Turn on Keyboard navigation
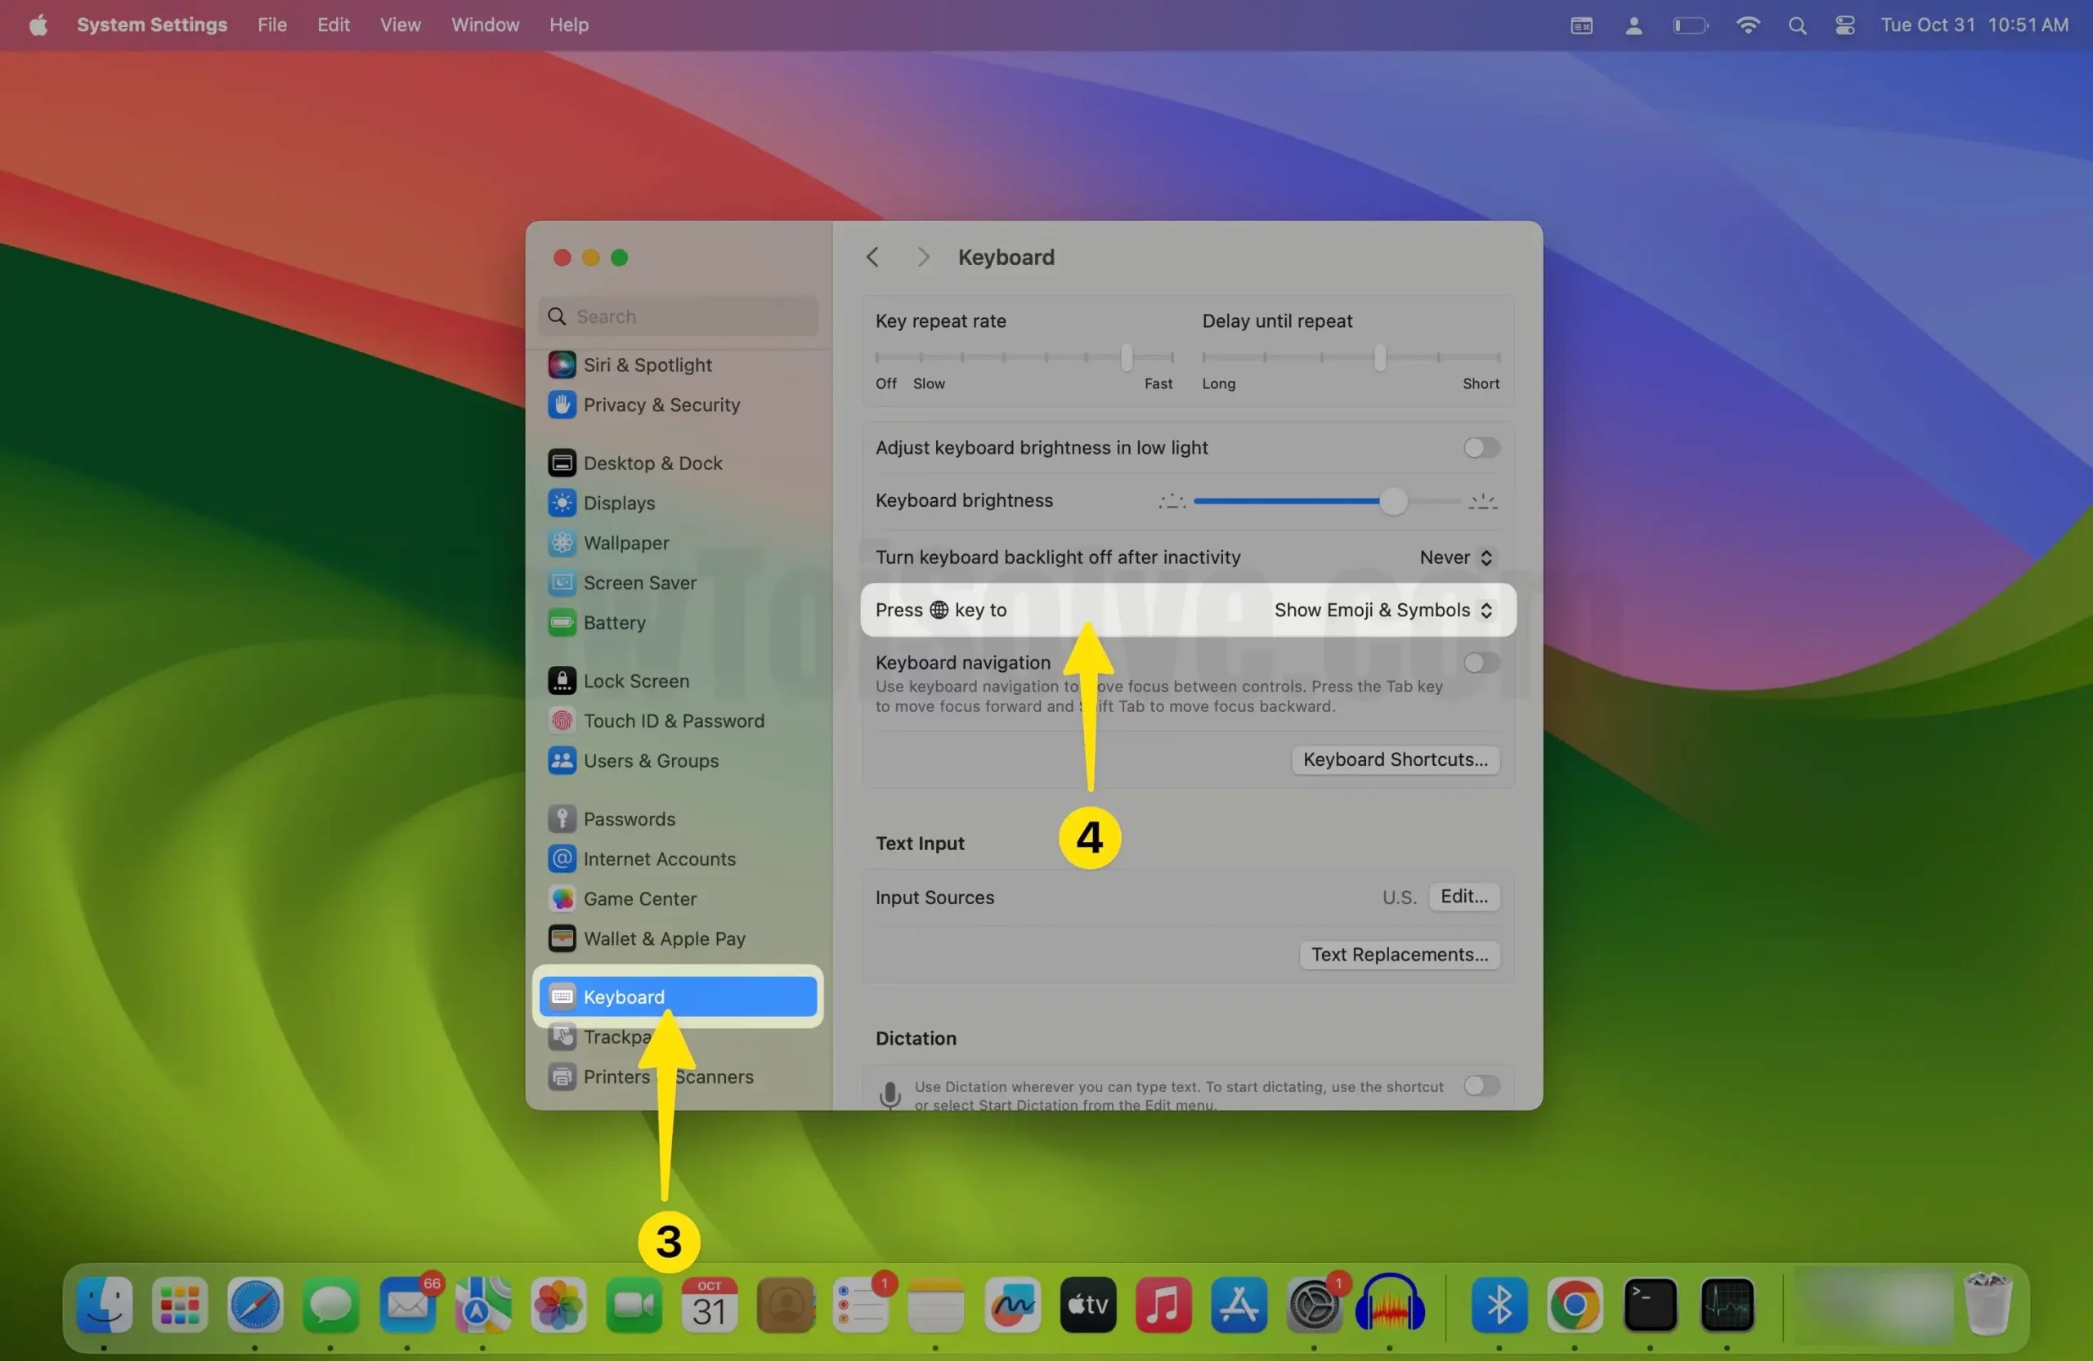Image resolution: width=2093 pixels, height=1361 pixels. [1480, 662]
